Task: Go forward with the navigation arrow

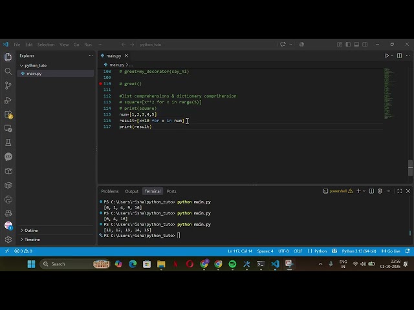Action: click(132, 45)
